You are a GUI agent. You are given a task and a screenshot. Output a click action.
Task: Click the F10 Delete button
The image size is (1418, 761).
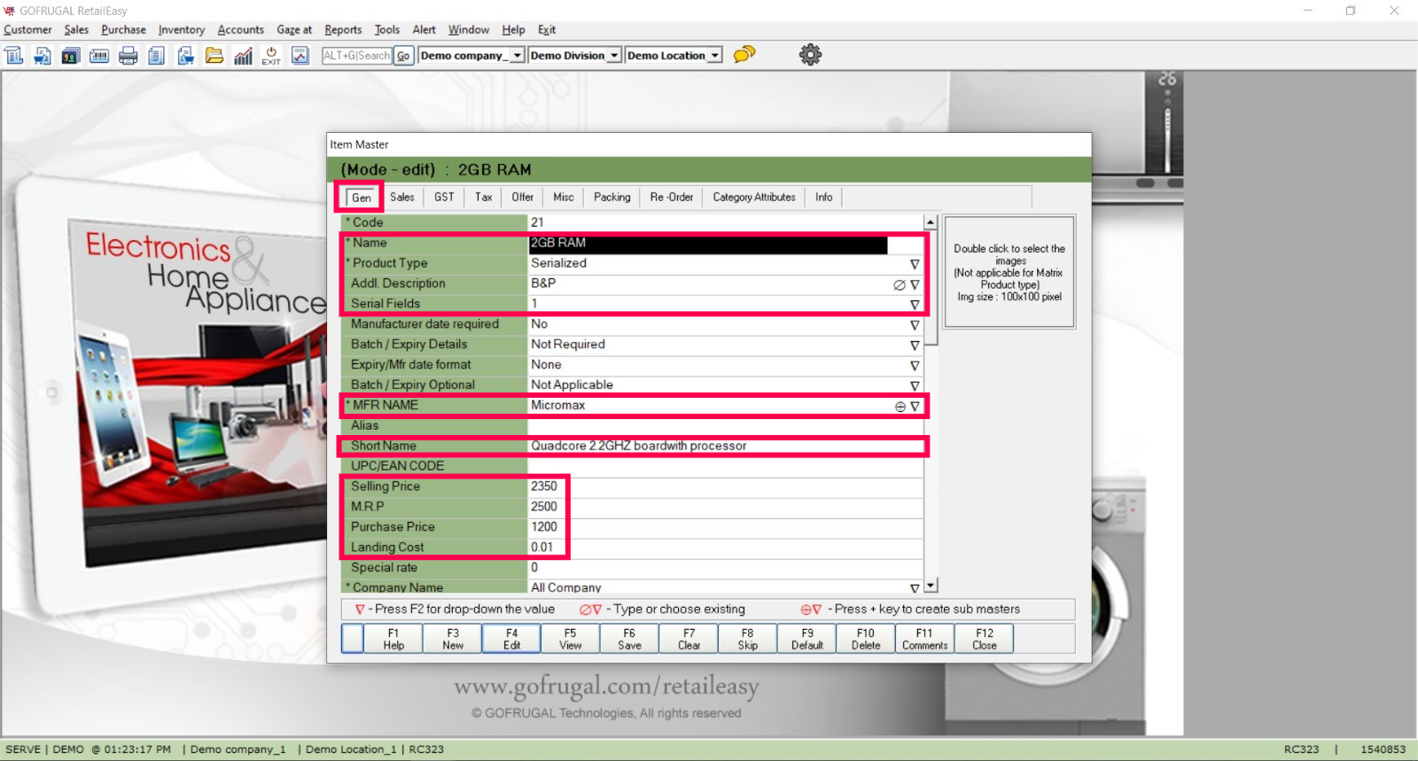tap(866, 639)
